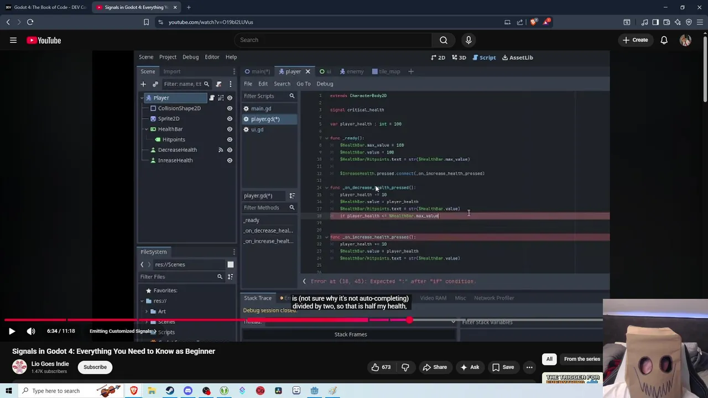708x398 pixels.
Task: Start YouTube voice search with the microphone
Action: click(x=468, y=40)
